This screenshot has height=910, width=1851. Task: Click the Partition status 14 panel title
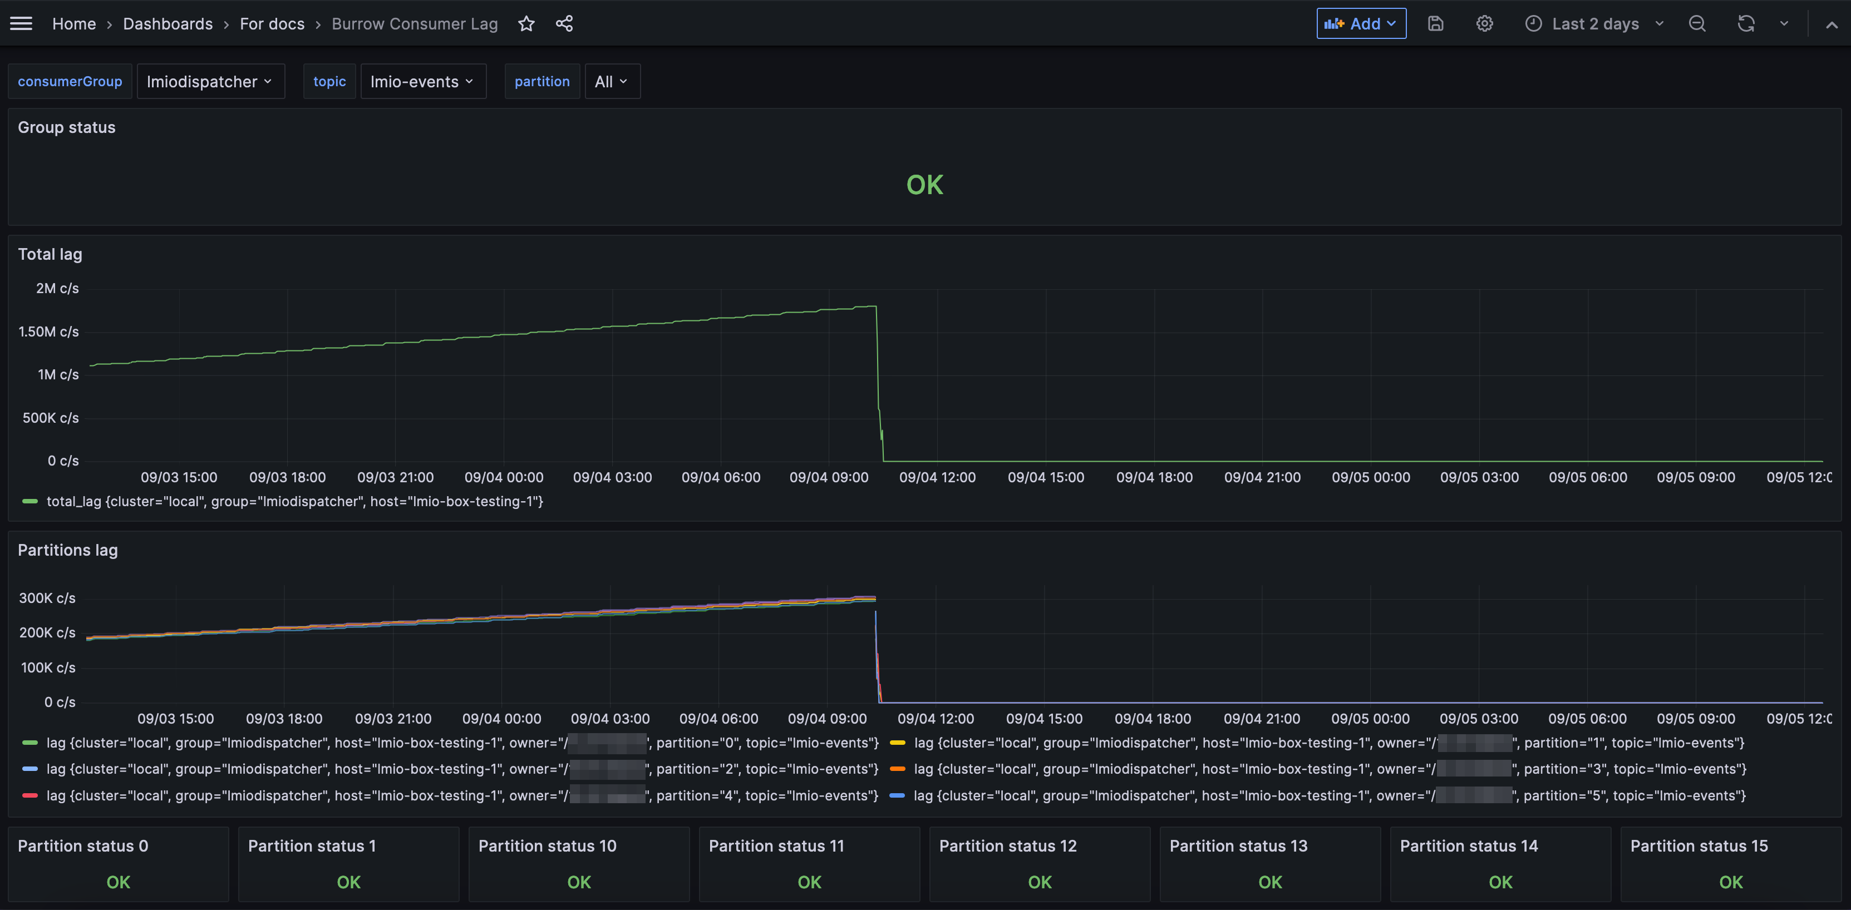[1469, 846]
